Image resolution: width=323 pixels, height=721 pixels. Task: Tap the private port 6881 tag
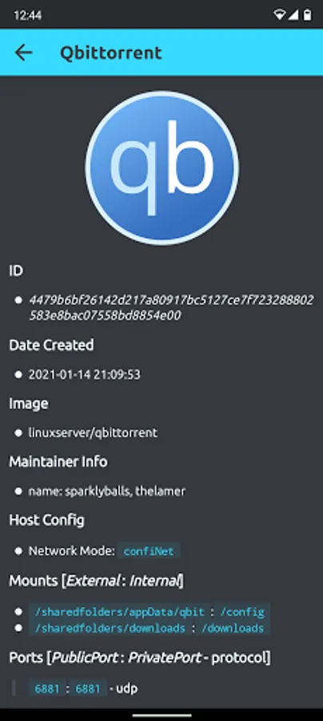88,688
